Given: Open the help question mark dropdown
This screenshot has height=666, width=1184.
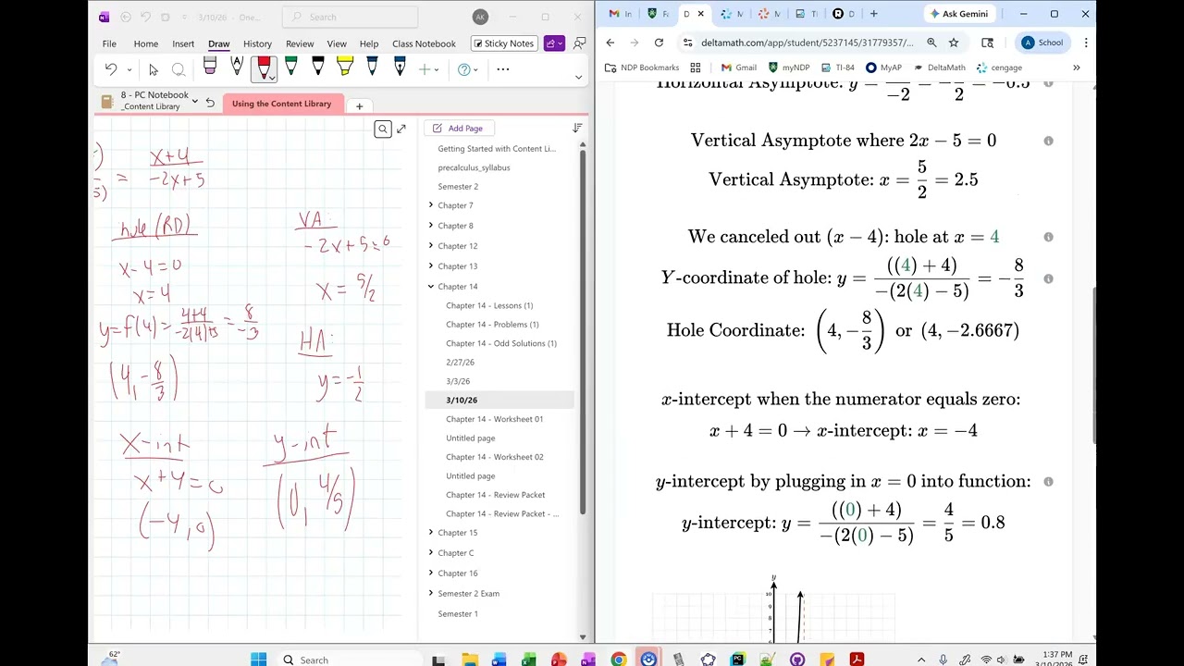Looking at the screenshot, I should [467, 69].
